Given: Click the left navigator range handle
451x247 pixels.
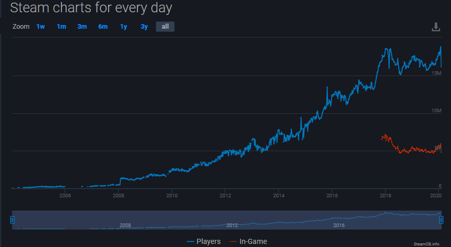Looking at the screenshot, I should point(13,220).
